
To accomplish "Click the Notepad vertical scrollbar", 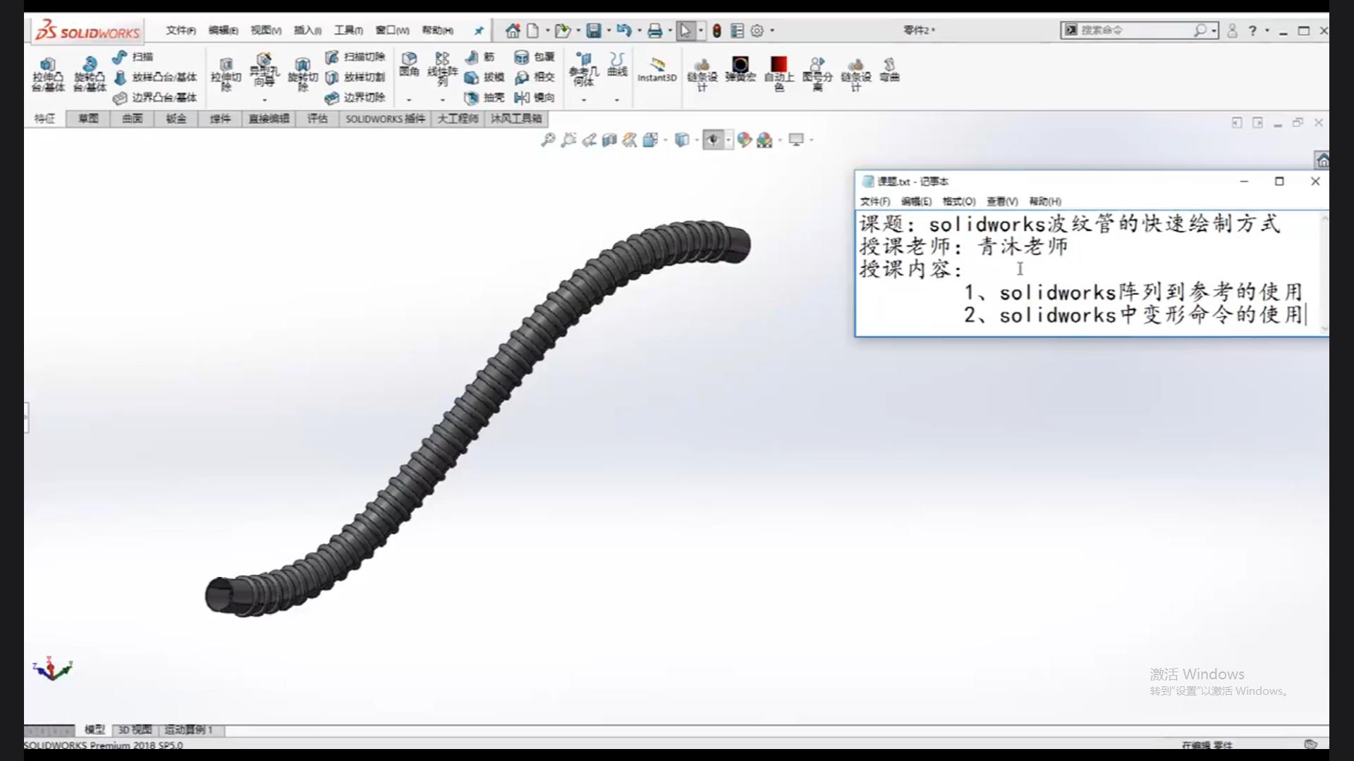I will 1324,273.
